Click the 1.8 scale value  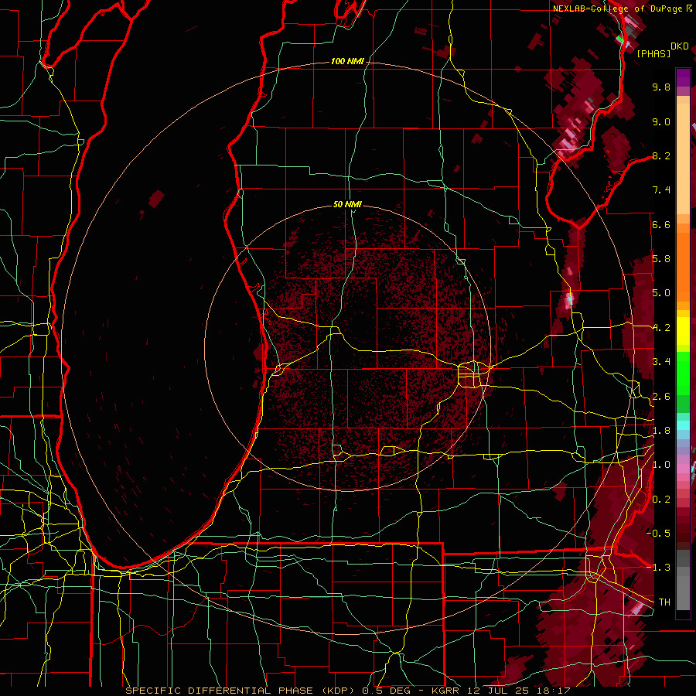(x=661, y=431)
